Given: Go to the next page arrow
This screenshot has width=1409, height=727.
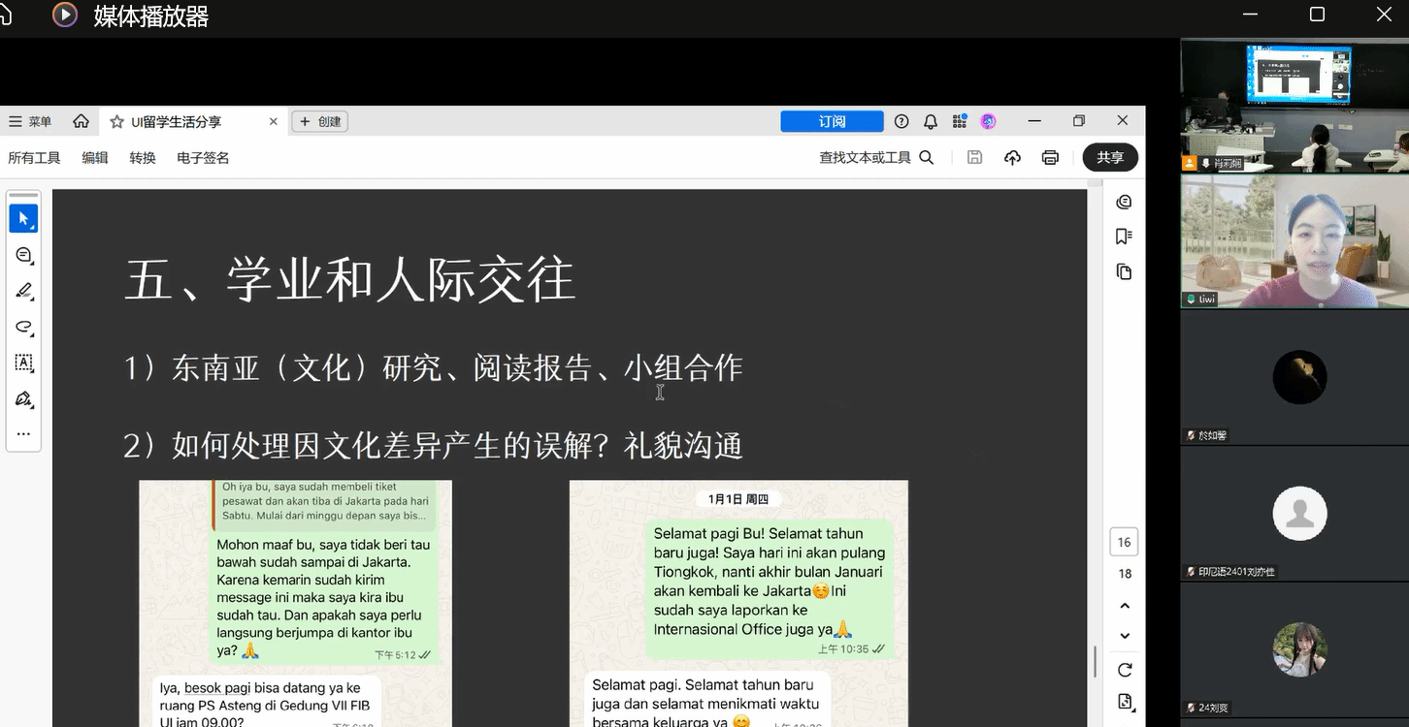Looking at the screenshot, I should 1125,636.
